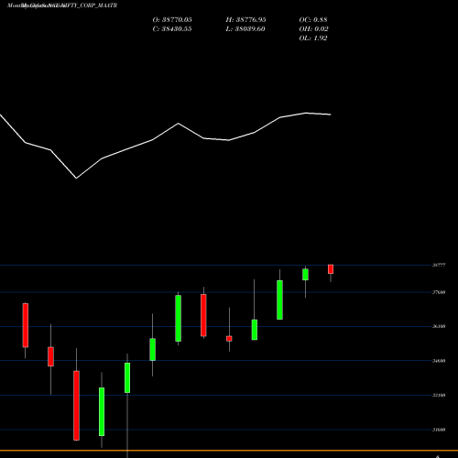Select the last small red candle touching 38777 line

331,269
